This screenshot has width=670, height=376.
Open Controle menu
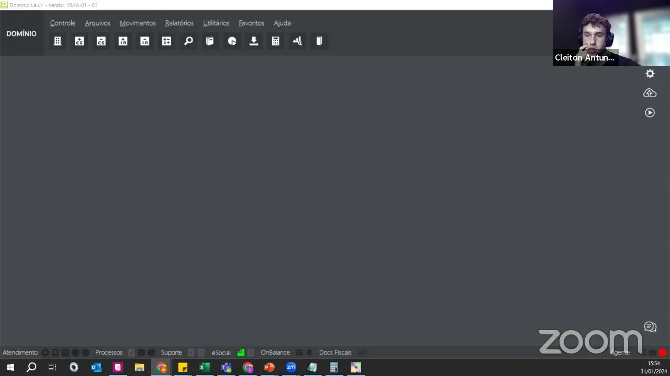pyautogui.click(x=63, y=23)
